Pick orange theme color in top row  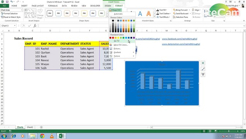(123, 21)
